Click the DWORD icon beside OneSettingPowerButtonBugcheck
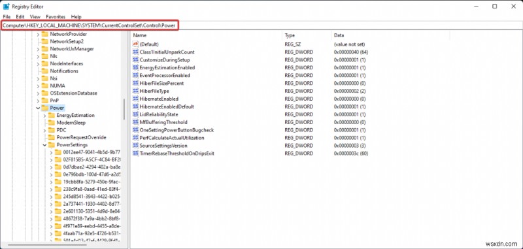 click(x=135, y=130)
